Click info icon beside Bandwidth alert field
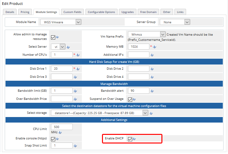This screenshot has height=154, width=228. pyautogui.click(x=152, y=91)
